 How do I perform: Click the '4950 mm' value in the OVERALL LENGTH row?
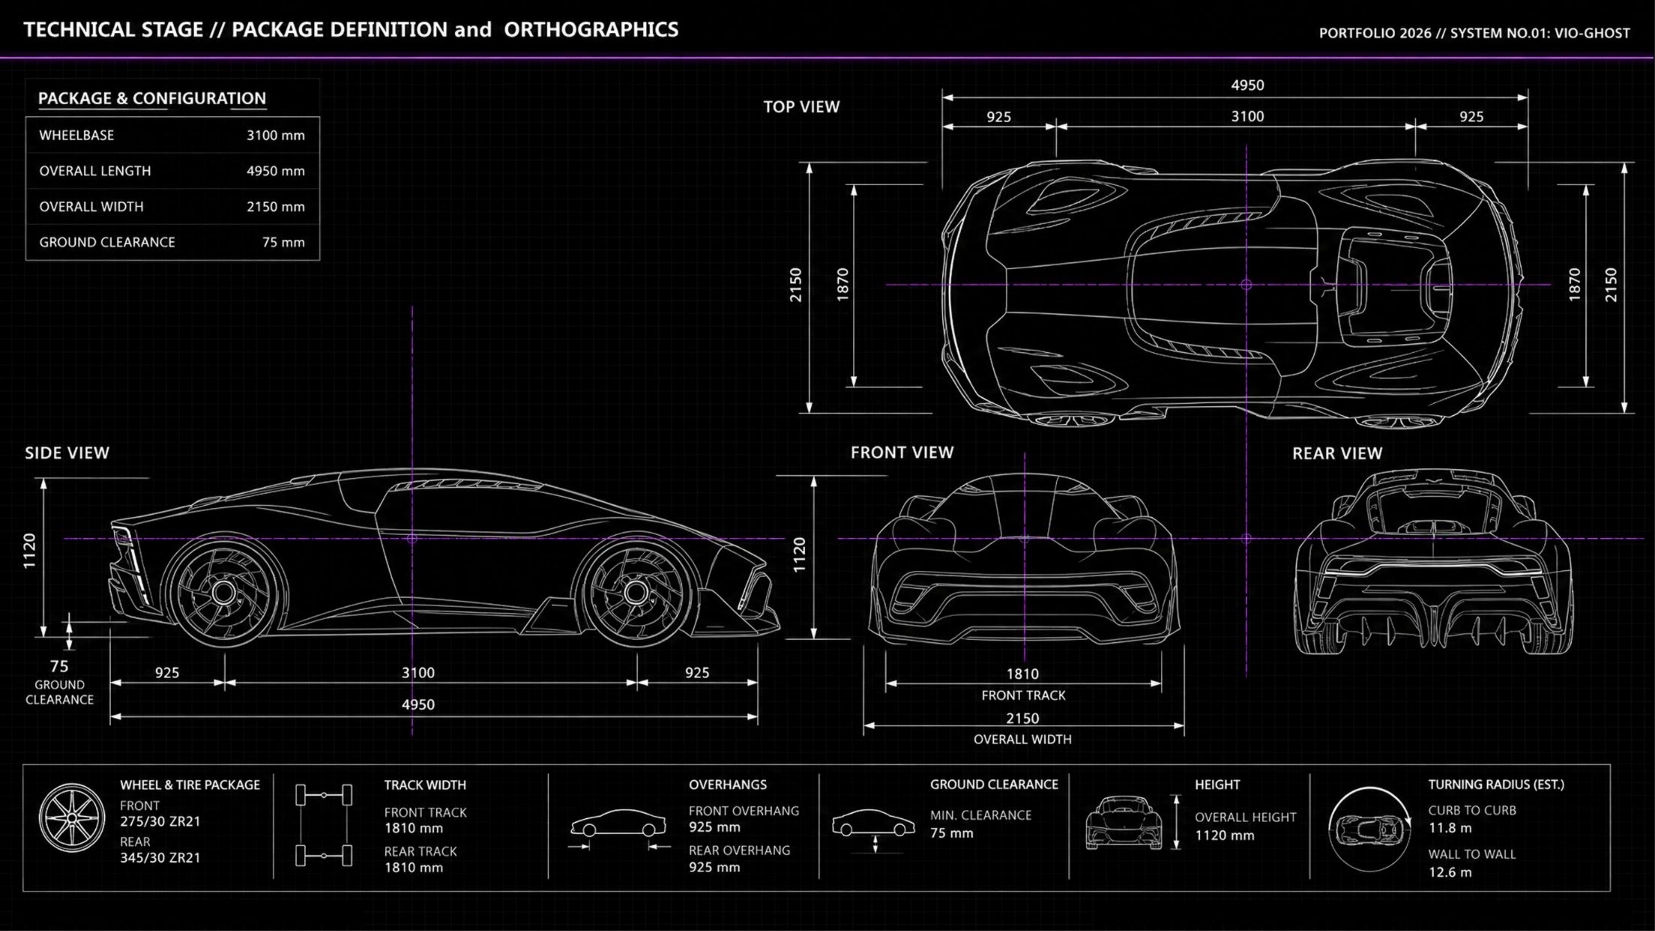tap(276, 171)
